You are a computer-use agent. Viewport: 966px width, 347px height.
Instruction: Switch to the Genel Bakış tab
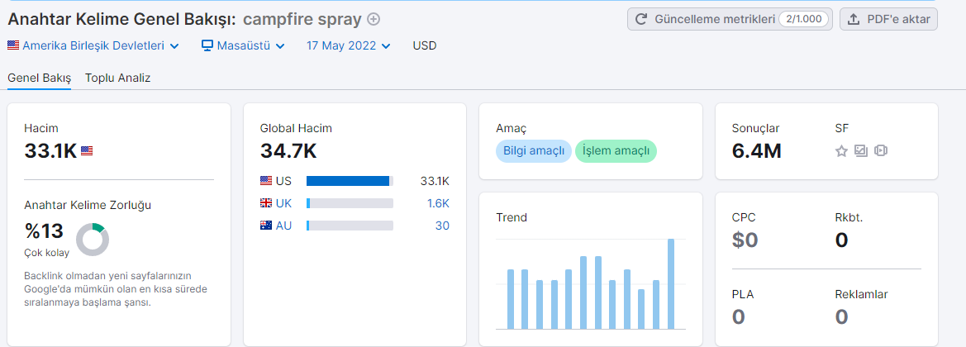(x=40, y=78)
